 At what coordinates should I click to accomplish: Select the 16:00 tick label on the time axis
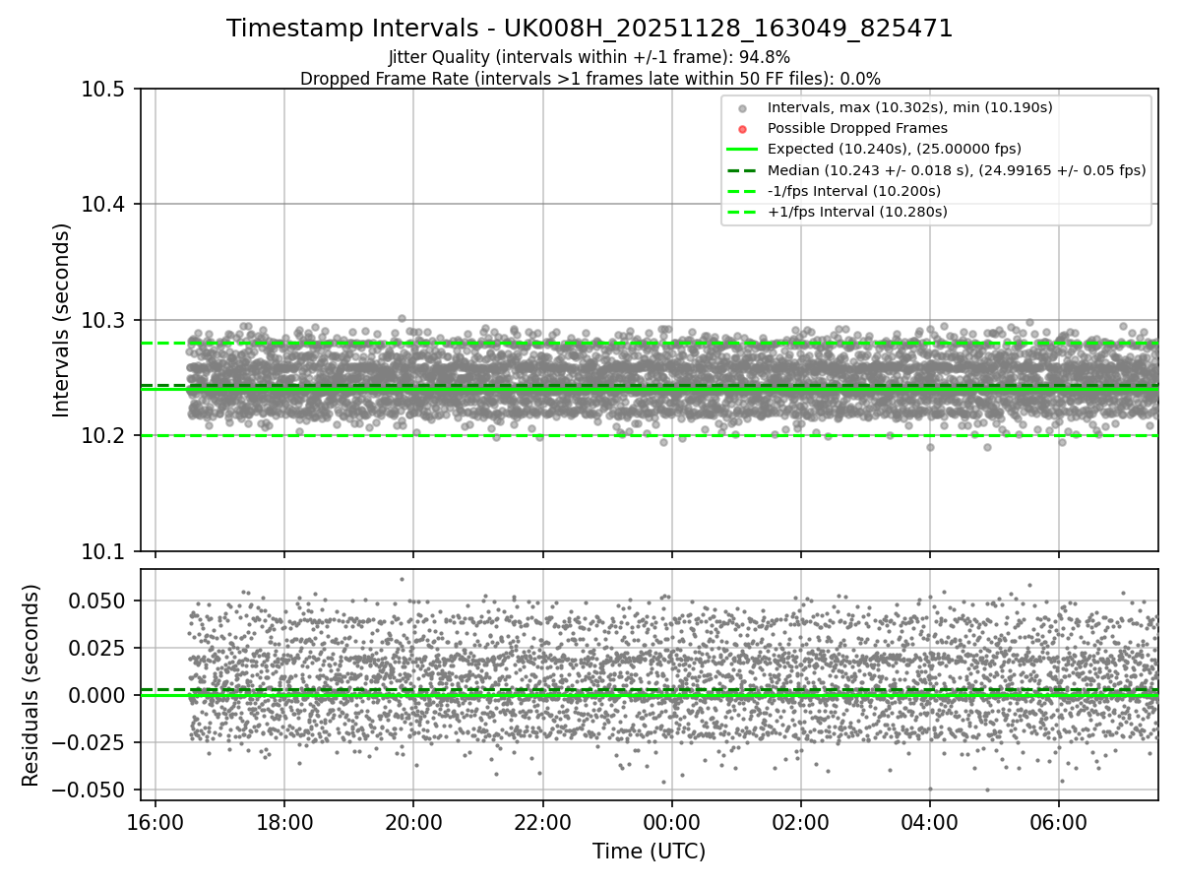tap(155, 820)
